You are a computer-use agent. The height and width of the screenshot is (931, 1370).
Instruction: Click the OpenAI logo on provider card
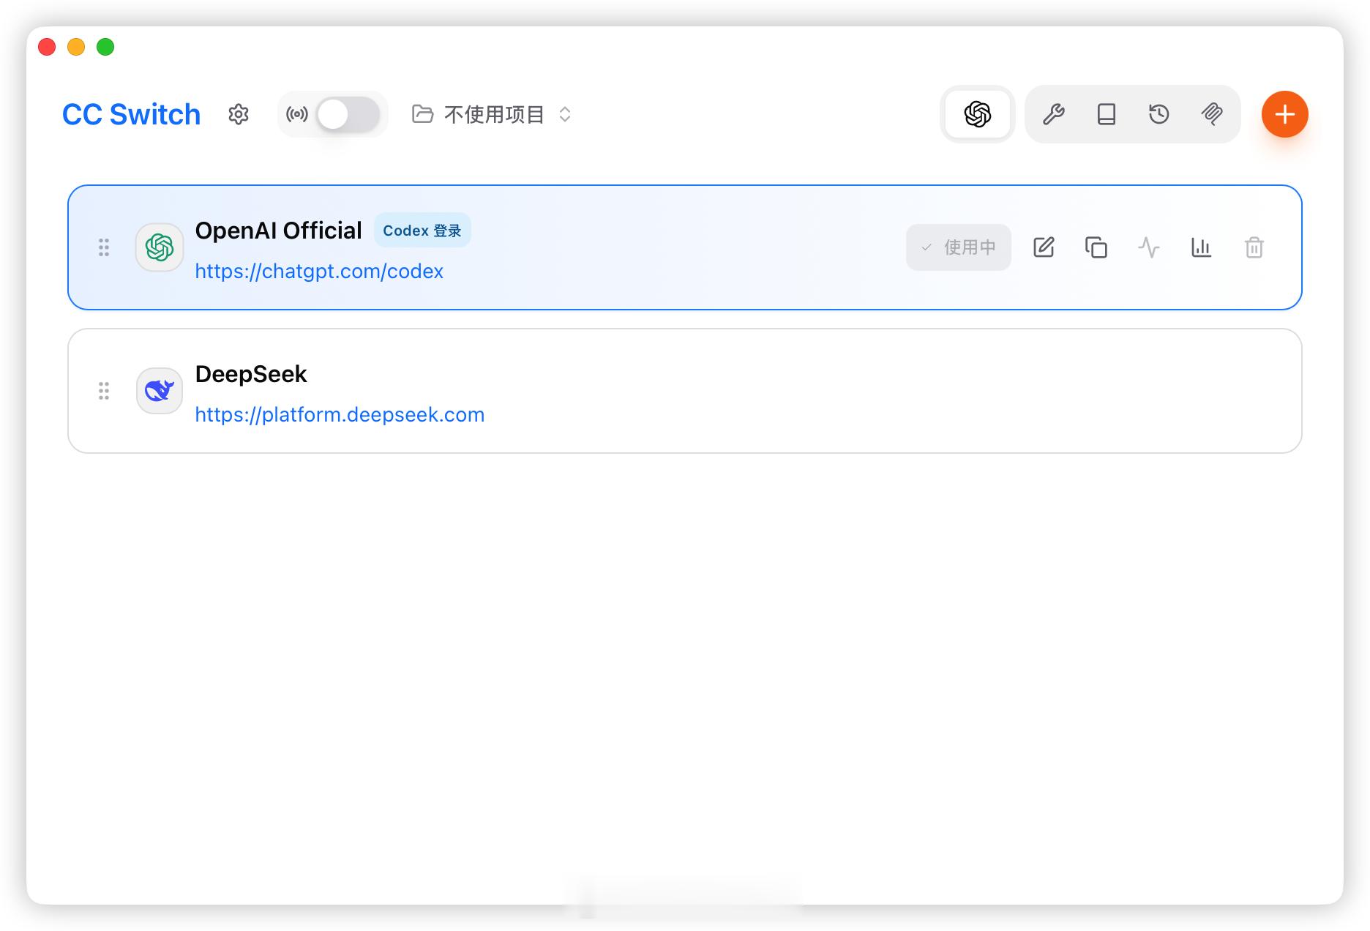[160, 247]
